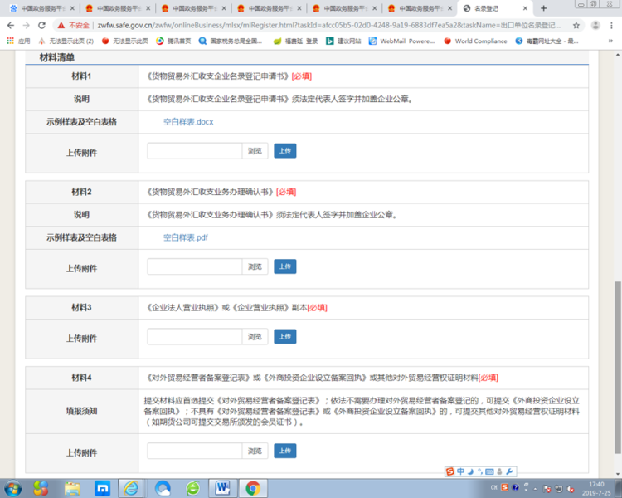Open Microsoft Word from the taskbar
Image resolution: width=622 pixels, height=498 pixels.
pos(223,487)
